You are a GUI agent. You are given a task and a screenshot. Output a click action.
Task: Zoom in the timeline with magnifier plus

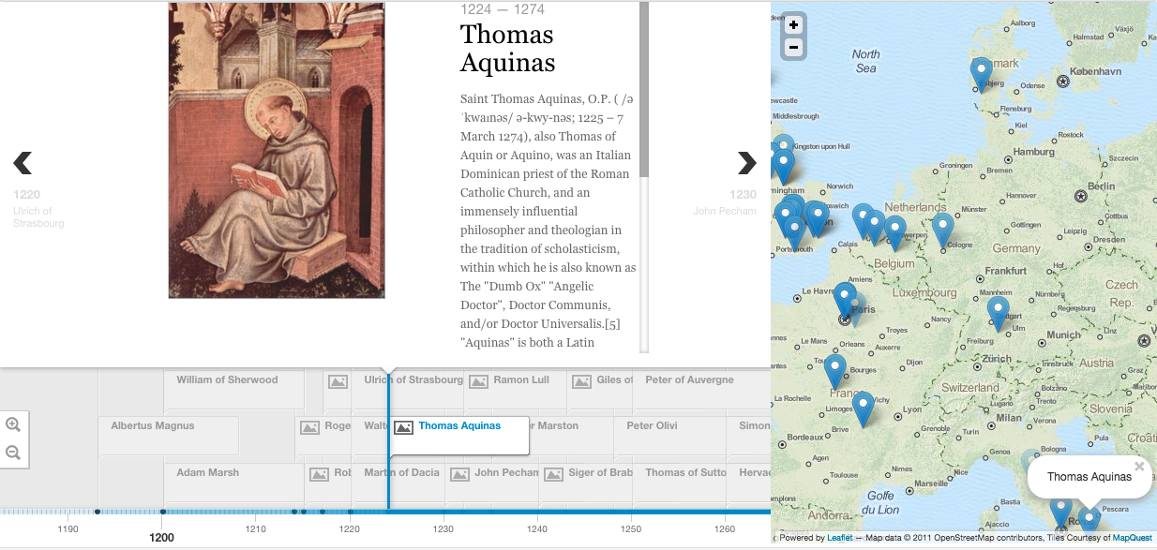pyautogui.click(x=13, y=424)
